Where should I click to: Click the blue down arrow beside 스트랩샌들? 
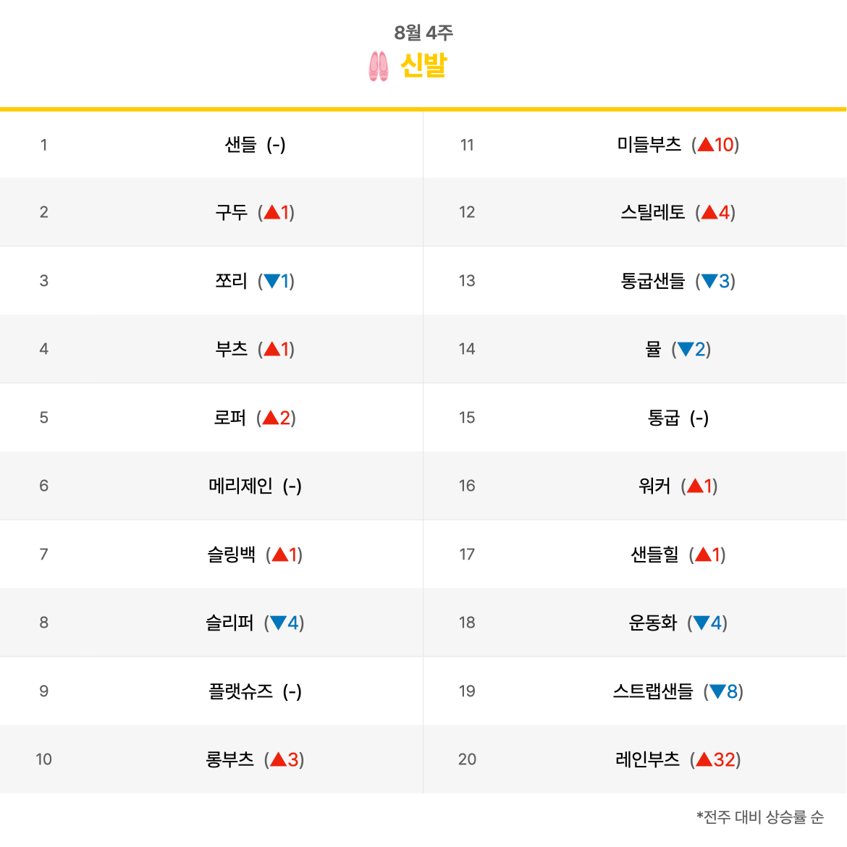coord(717,691)
